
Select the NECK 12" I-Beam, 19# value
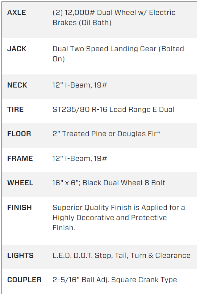(x=80, y=85)
